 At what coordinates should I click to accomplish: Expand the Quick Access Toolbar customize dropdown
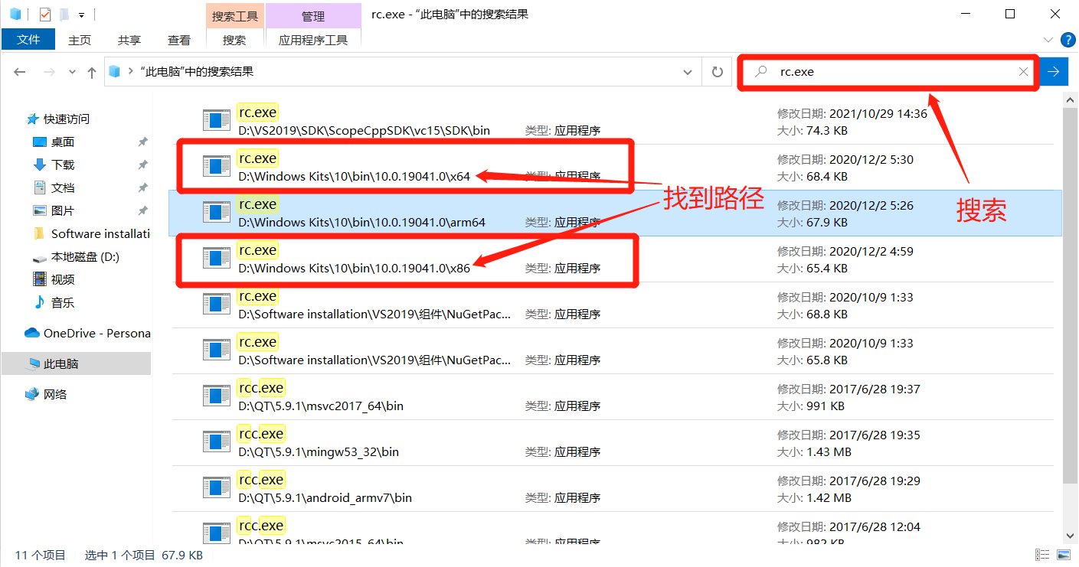pos(80,13)
